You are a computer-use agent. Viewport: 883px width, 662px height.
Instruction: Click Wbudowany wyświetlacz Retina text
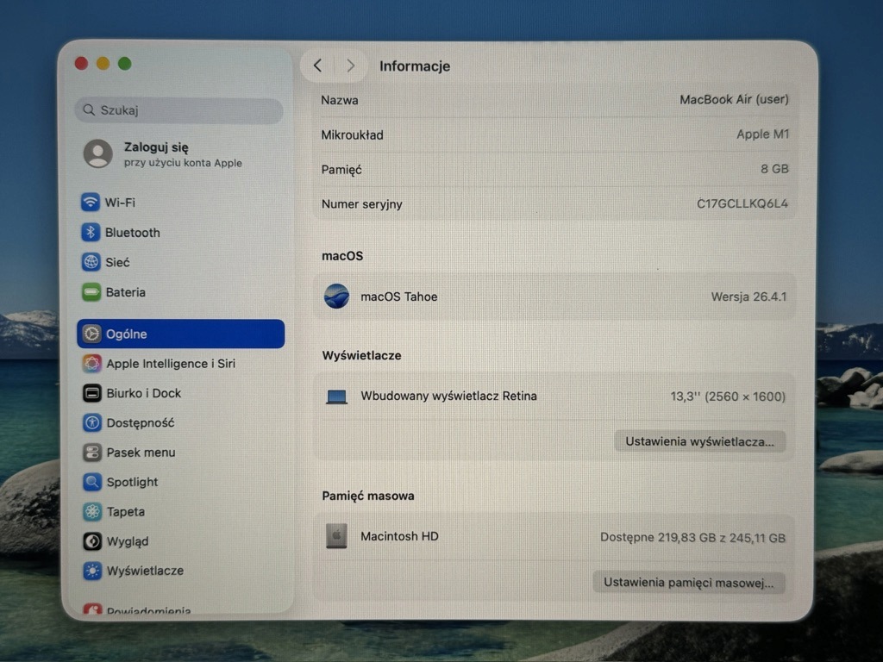tap(448, 396)
